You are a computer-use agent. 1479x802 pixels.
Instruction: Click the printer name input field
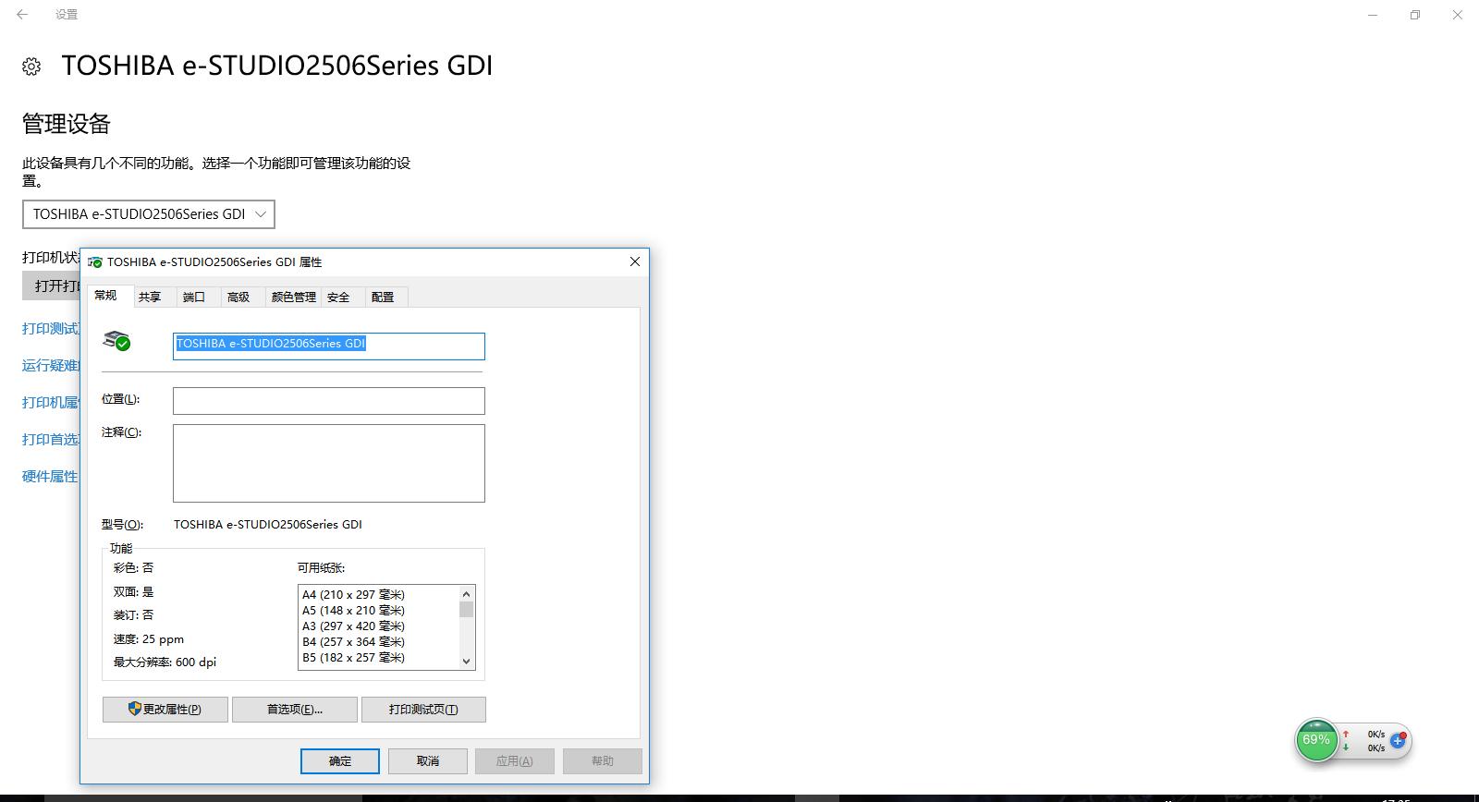coord(329,346)
